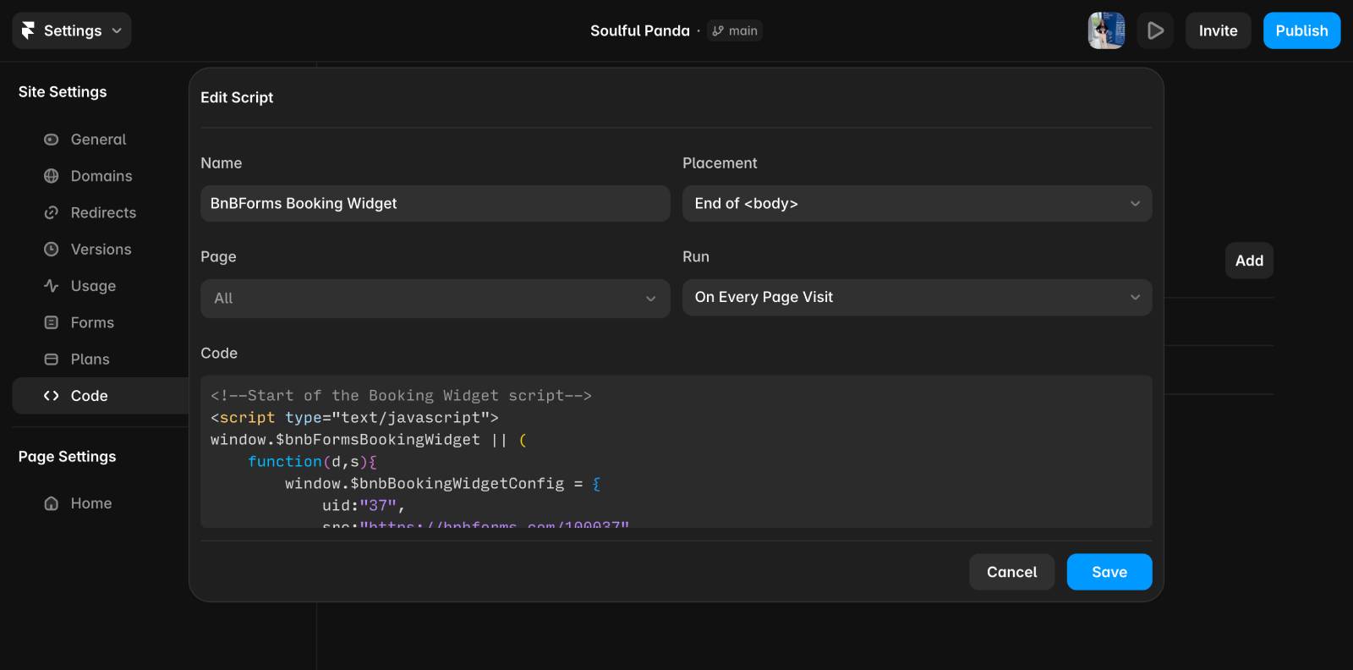Click the Site Settings heading
Screen dimensions: 1353x670
63,91
